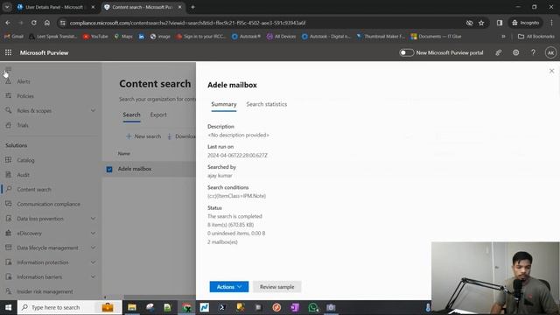The width and height of the screenshot is (560, 315).
Task: Bookmark this page with star icon
Action: pyautogui.click(x=481, y=23)
